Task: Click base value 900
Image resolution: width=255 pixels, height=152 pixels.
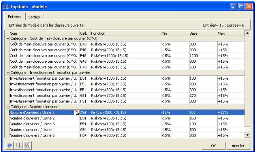Action: (193, 50)
